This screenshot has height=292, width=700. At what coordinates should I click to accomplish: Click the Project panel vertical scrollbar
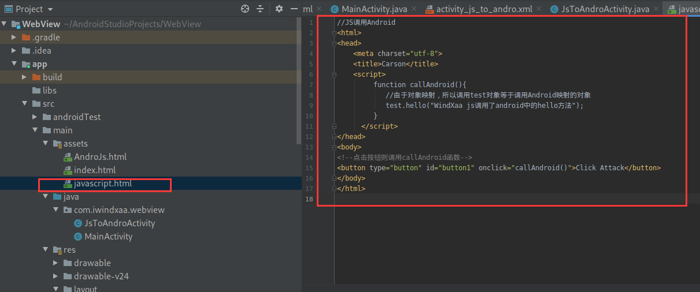299,81
